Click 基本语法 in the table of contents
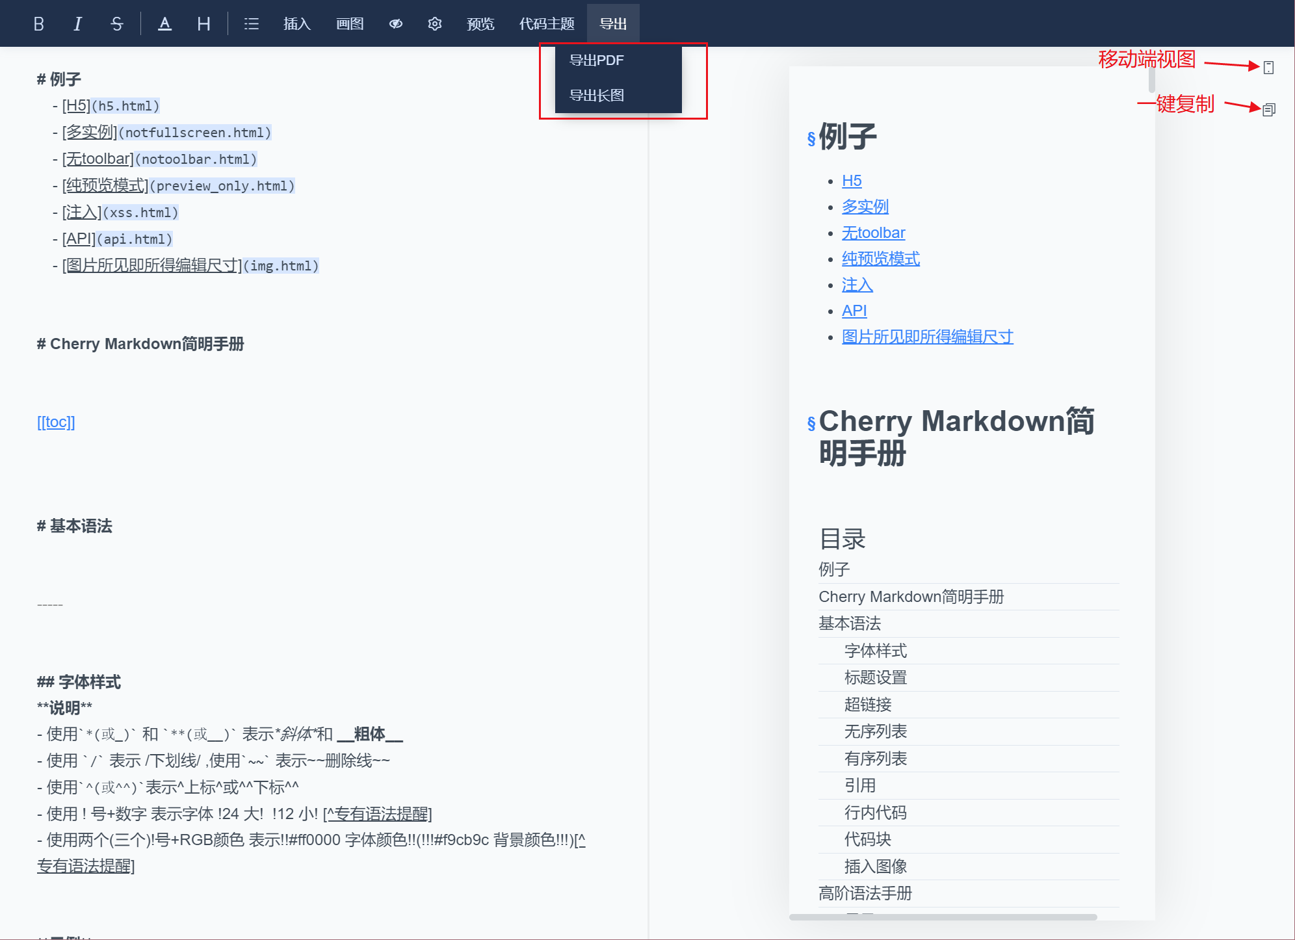1295x940 pixels. pyautogui.click(x=850, y=623)
